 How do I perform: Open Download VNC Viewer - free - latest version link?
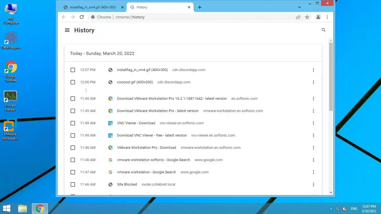(x=152, y=135)
